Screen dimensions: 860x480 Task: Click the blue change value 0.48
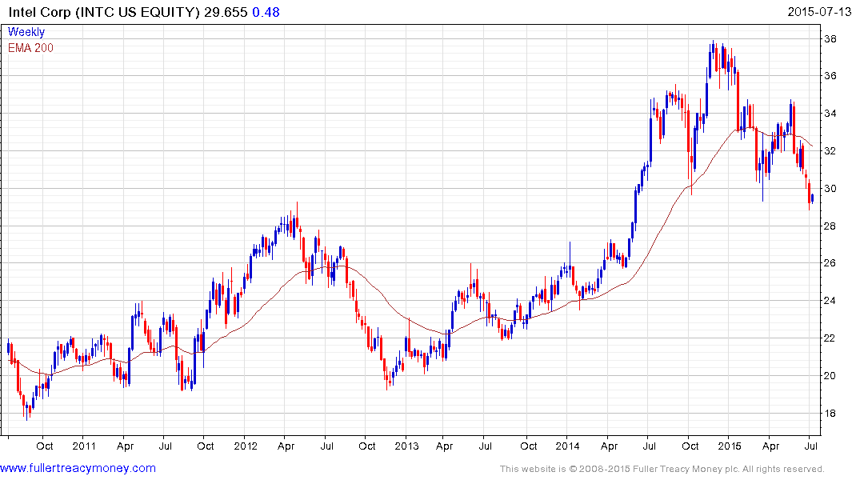pos(266,12)
